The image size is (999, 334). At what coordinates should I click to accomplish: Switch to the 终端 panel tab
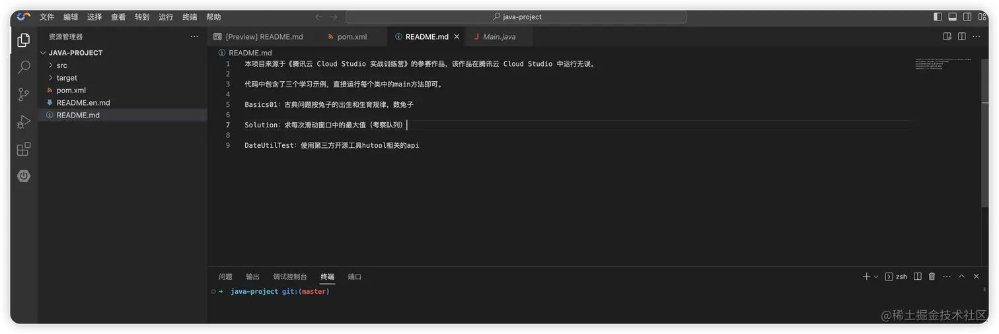(328, 277)
